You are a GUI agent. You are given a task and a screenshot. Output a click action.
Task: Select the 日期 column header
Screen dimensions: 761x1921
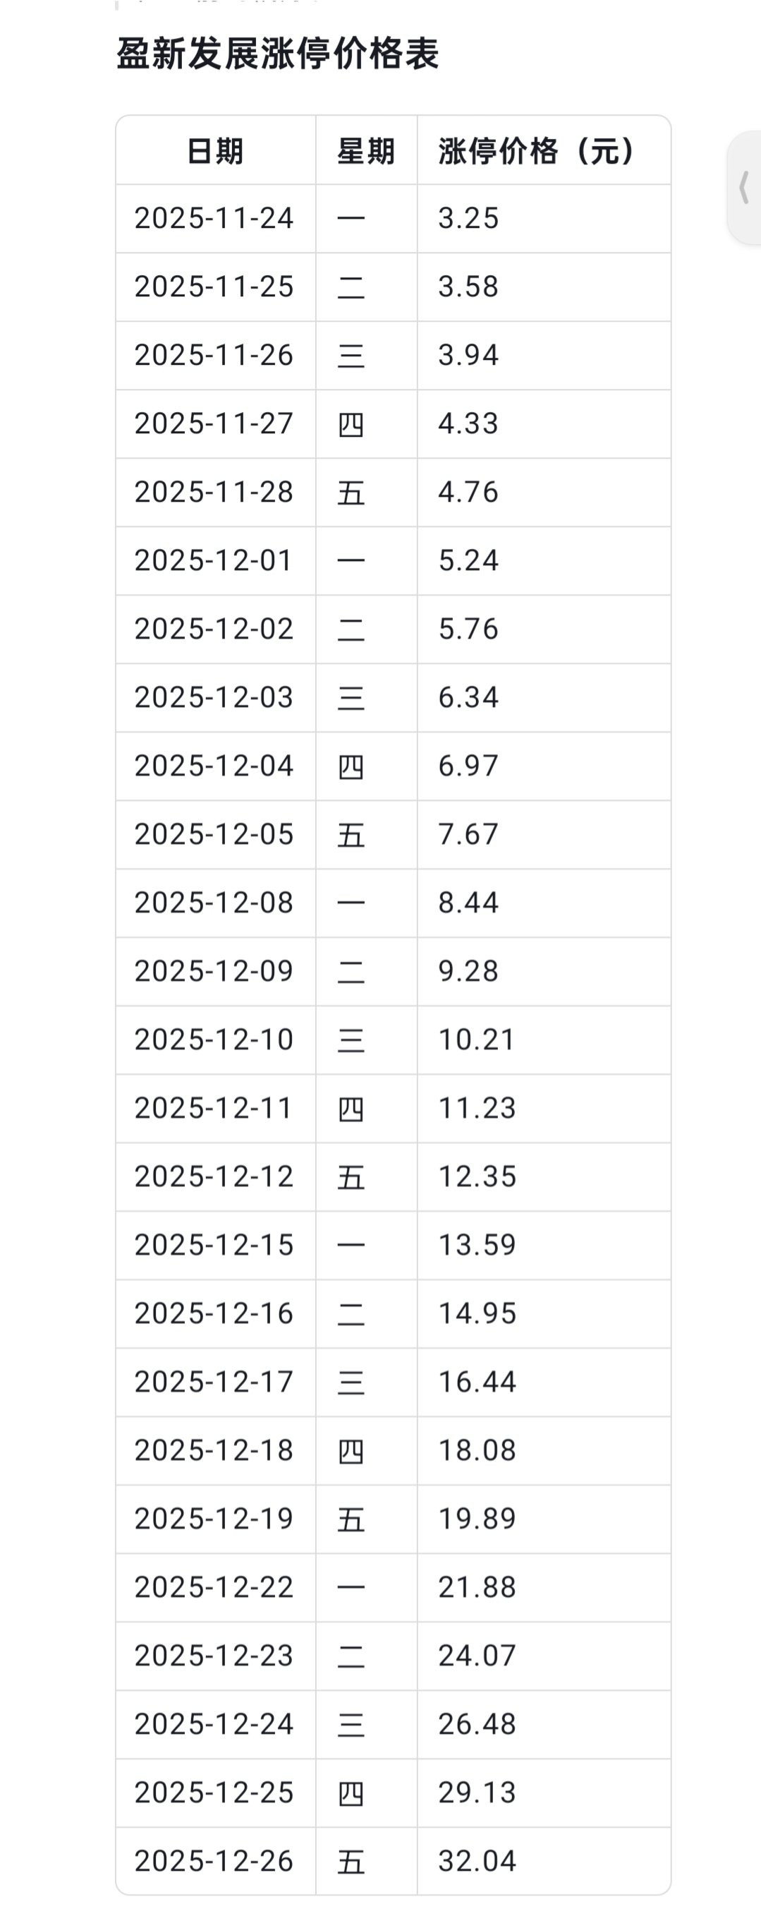pos(214,152)
